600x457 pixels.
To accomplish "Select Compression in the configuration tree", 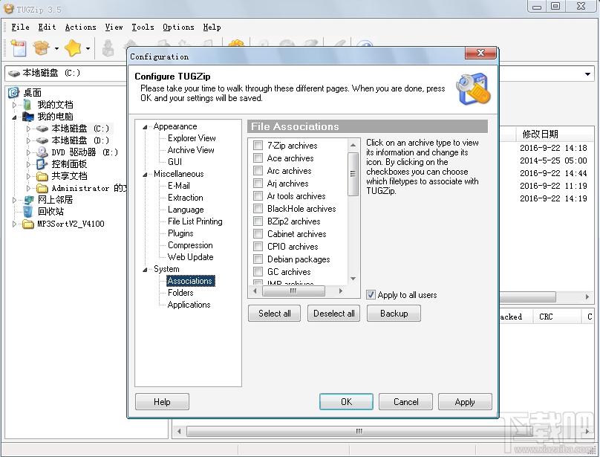I will pyautogui.click(x=190, y=245).
